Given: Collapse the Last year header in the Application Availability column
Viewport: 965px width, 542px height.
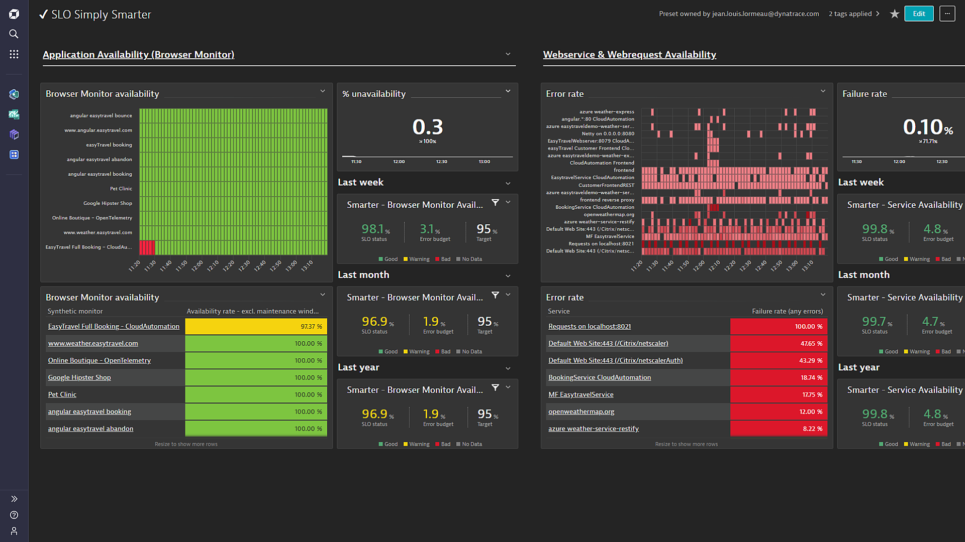Looking at the screenshot, I should click(x=508, y=368).
